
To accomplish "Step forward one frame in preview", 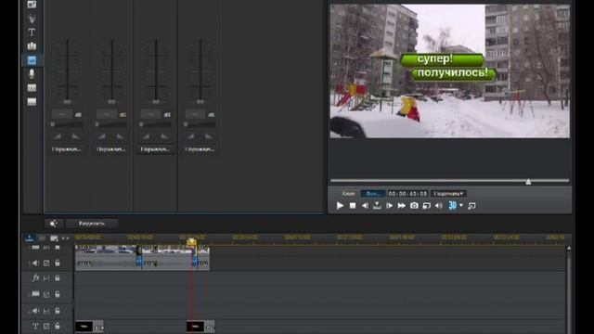I will pos(389,206).
